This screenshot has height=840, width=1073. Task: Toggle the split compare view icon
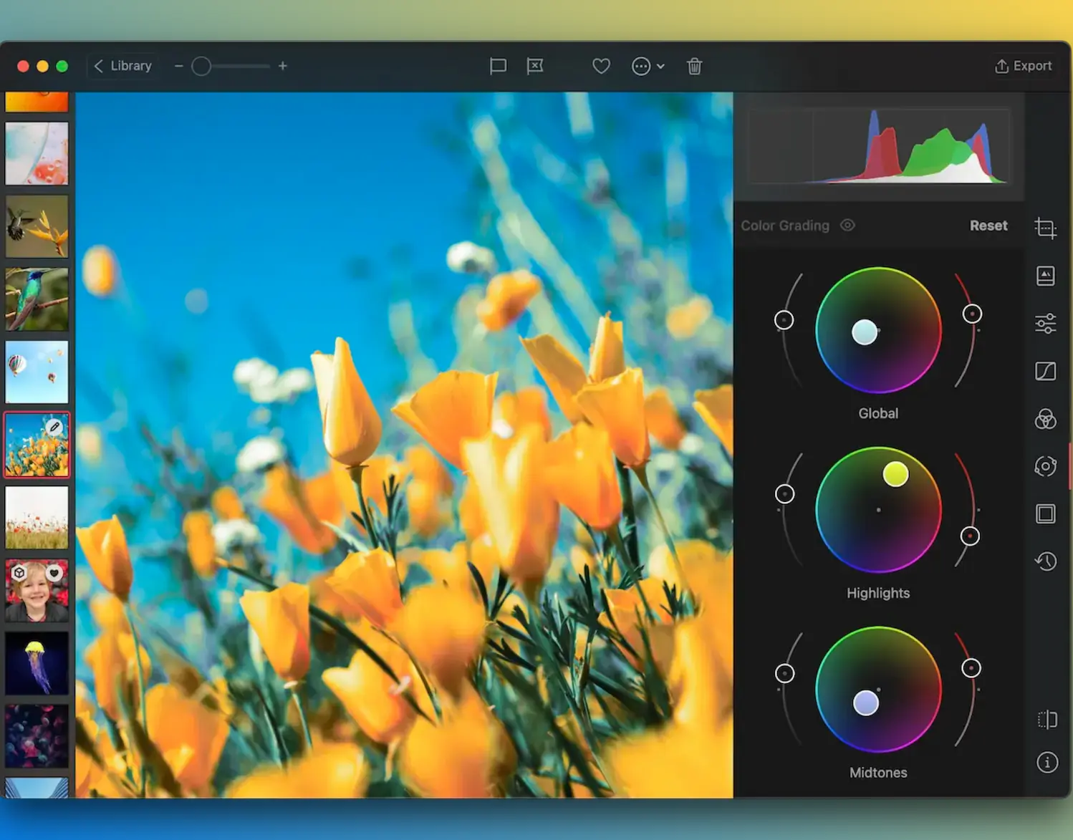point(1046,719)
